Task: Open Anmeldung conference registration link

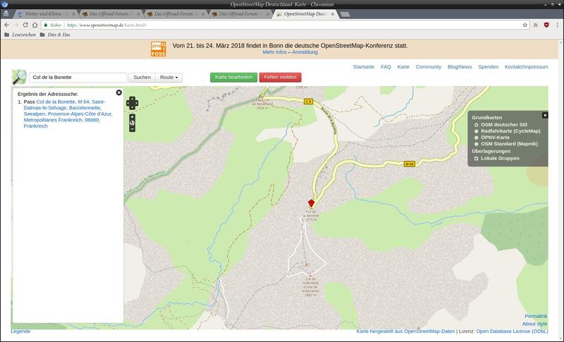Action: [305, 52]
